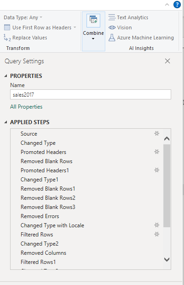Click the blue help question mark icon
184x285 pixels.
[177, 5]
